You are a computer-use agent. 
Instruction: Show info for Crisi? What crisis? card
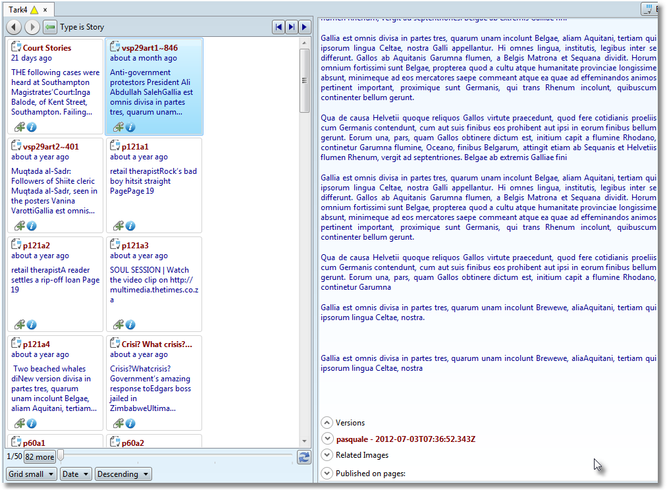tap(130, 423)
